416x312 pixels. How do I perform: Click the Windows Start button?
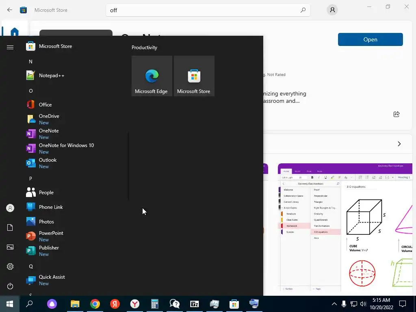tap(10, 304)
